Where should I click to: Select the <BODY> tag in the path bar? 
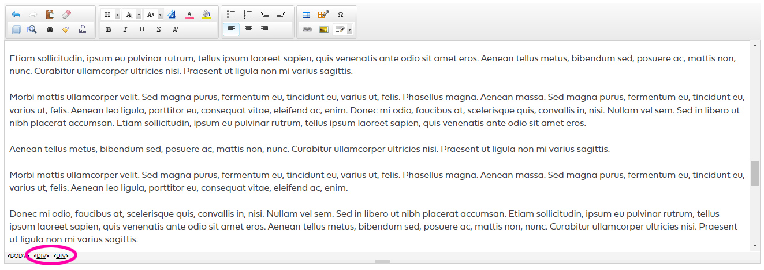pyautogui.click(x=17, y=256)
